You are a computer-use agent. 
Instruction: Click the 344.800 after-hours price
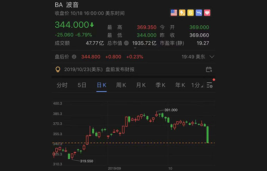(x=91, y=57)
